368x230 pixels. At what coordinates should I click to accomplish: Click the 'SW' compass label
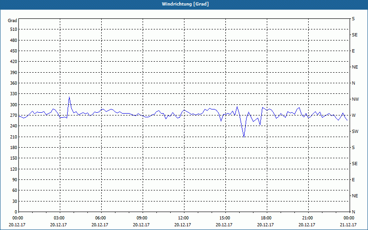click(355, 132)
